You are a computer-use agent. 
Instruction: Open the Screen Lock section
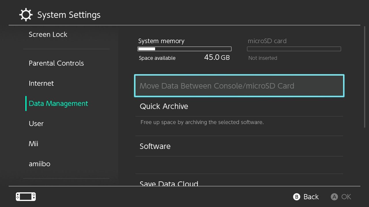48,34
